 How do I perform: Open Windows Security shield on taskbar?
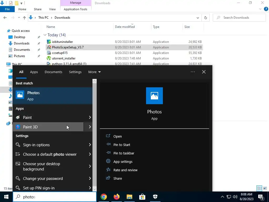coord(155,197)
